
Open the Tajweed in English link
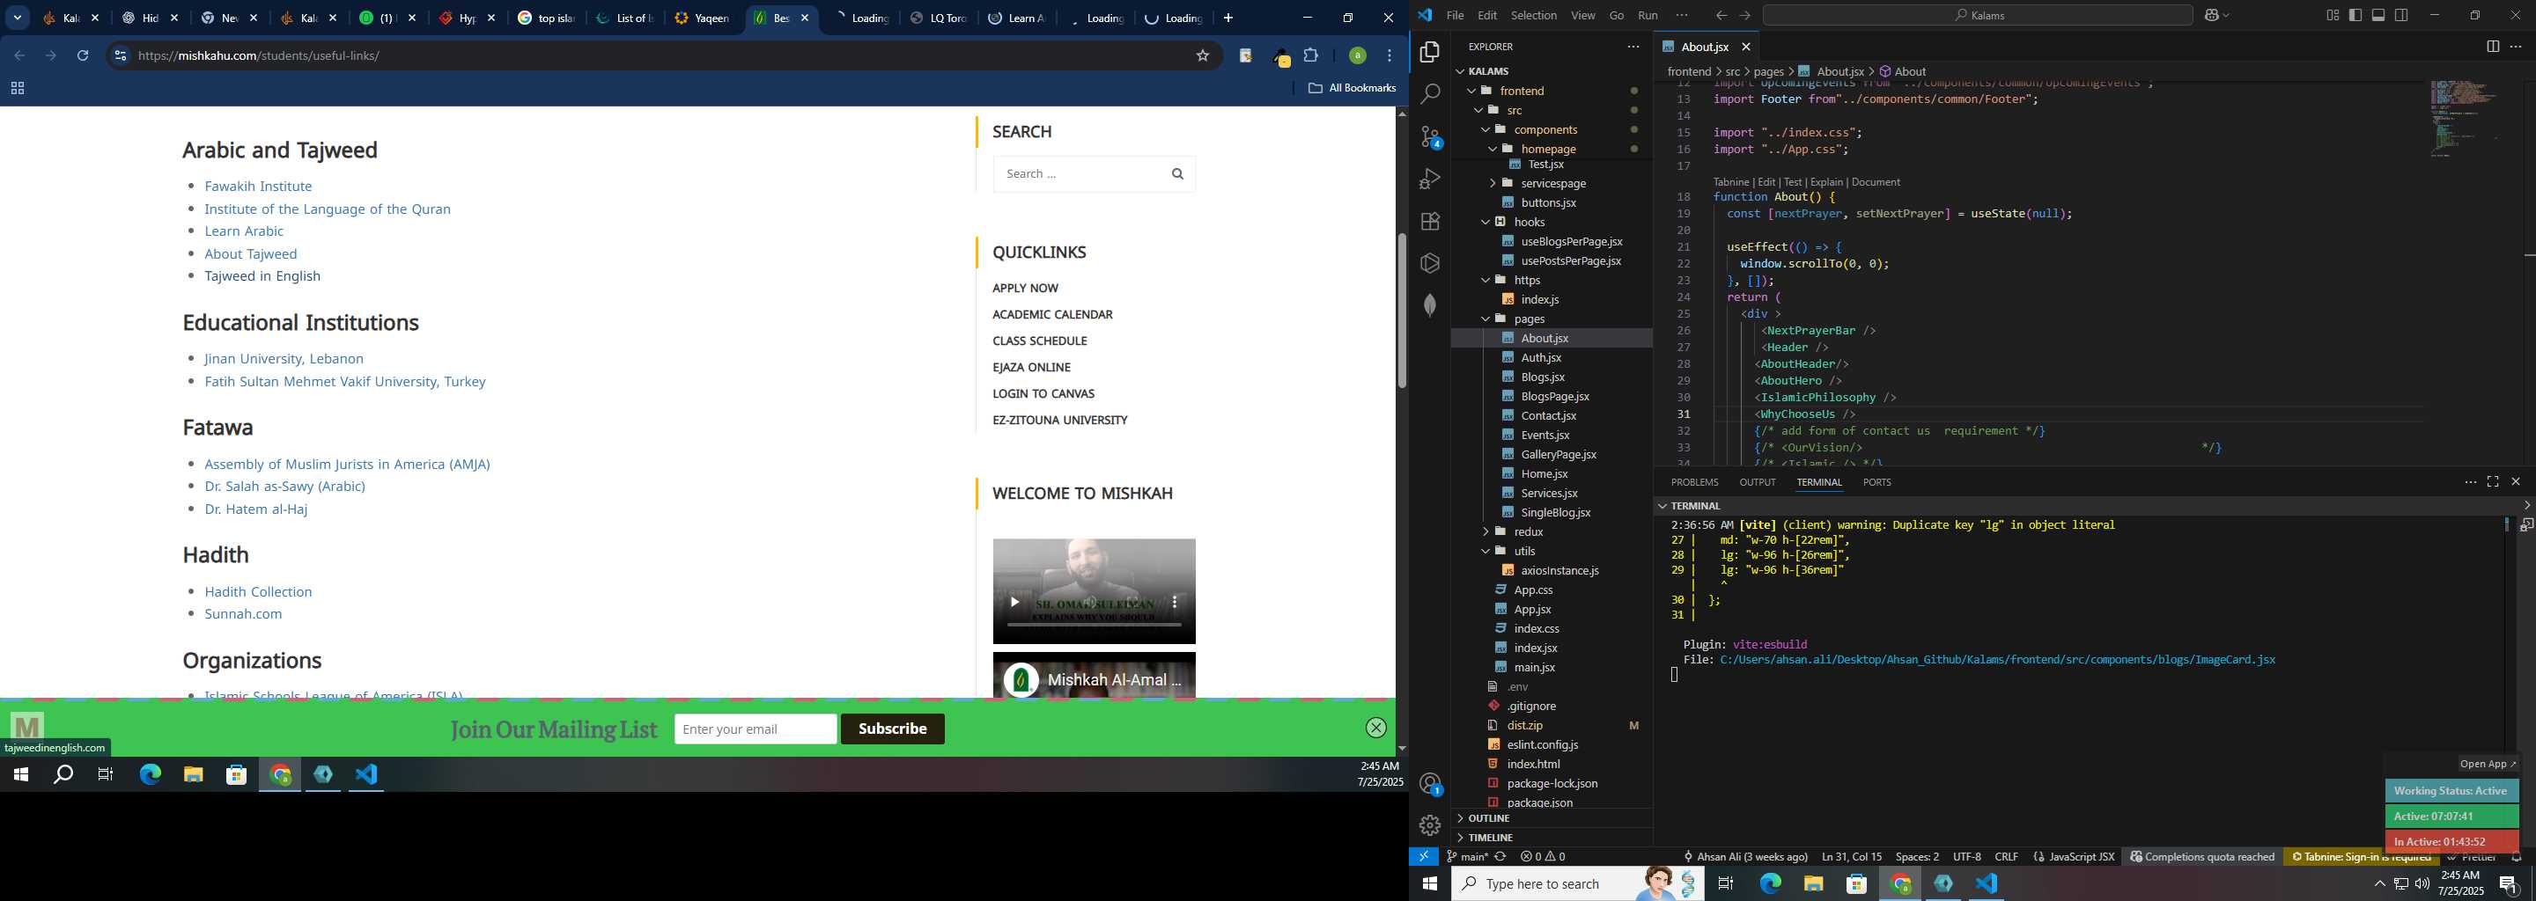point(262,276)
